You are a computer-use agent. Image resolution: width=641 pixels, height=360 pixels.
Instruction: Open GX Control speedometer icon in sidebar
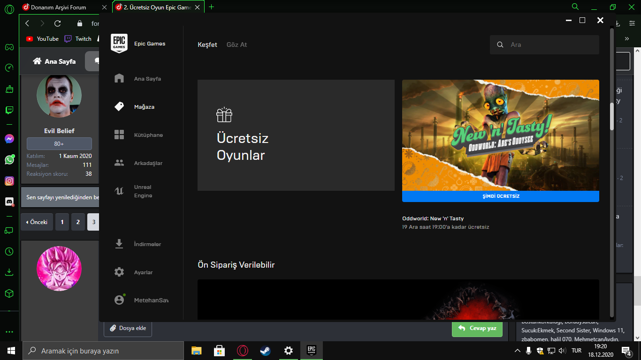coord(9,68)
